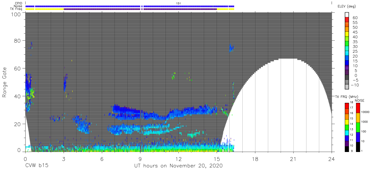Click the '12' UT hour axis tick label
The height and width of the screenshot is (172, 373).
[179, 159]
